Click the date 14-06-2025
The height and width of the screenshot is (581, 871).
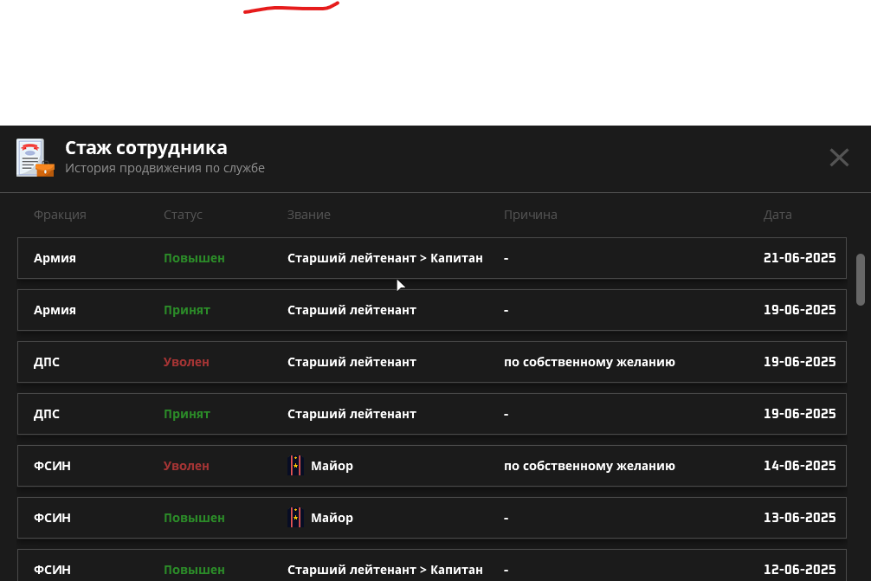799,466
